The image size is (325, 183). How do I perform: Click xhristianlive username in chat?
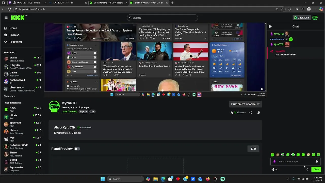point(277,39)
